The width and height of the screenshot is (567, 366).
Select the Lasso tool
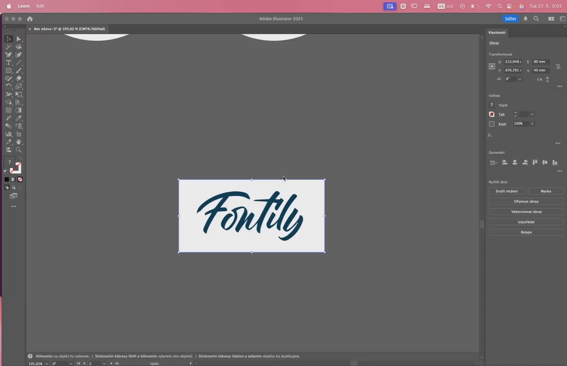pyautogui.click(x=19, y=47)
